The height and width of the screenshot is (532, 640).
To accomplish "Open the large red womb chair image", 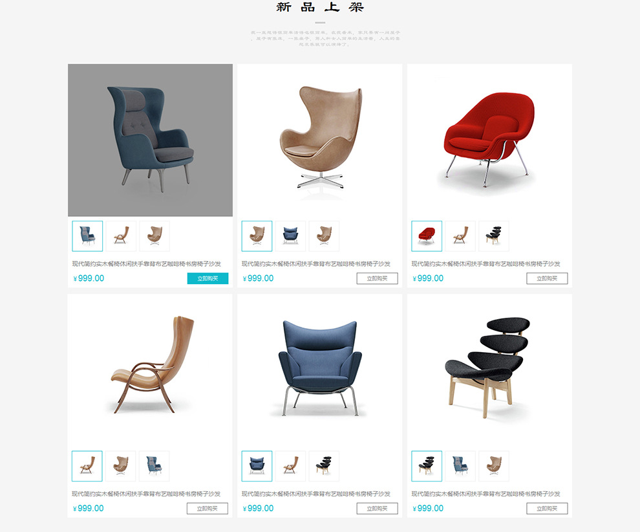I will (x=489, y=140).
